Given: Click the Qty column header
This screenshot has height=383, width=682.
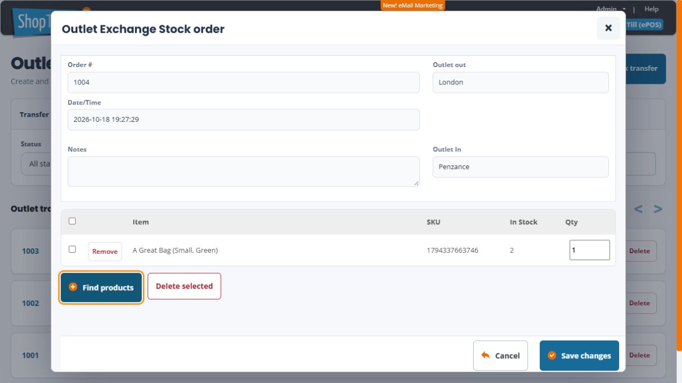Looking at the screenshot, I should 571,222.
